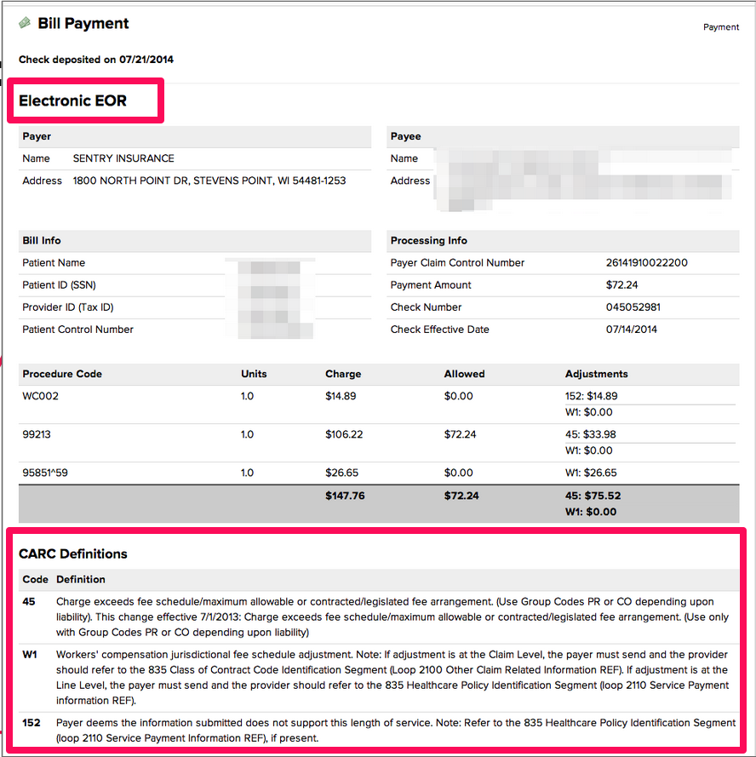Select the payer address 1800 NORTH POINT DR
Image resolution: width=756 pixels, height=757 pixels.
point(209,181)
